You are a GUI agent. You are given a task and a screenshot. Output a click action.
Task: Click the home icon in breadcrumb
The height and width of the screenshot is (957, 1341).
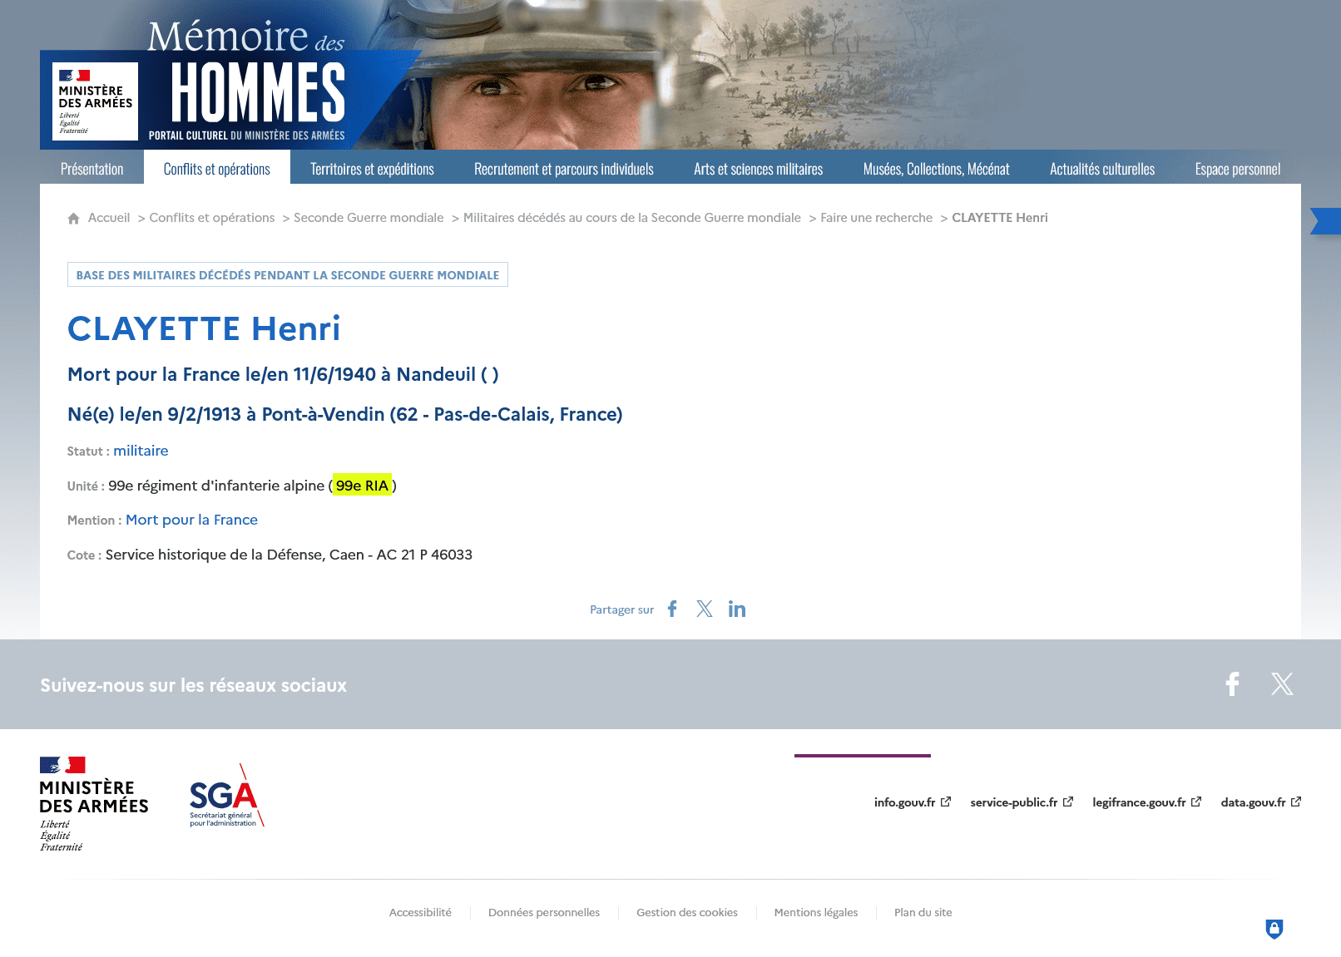tap(73, 218)
